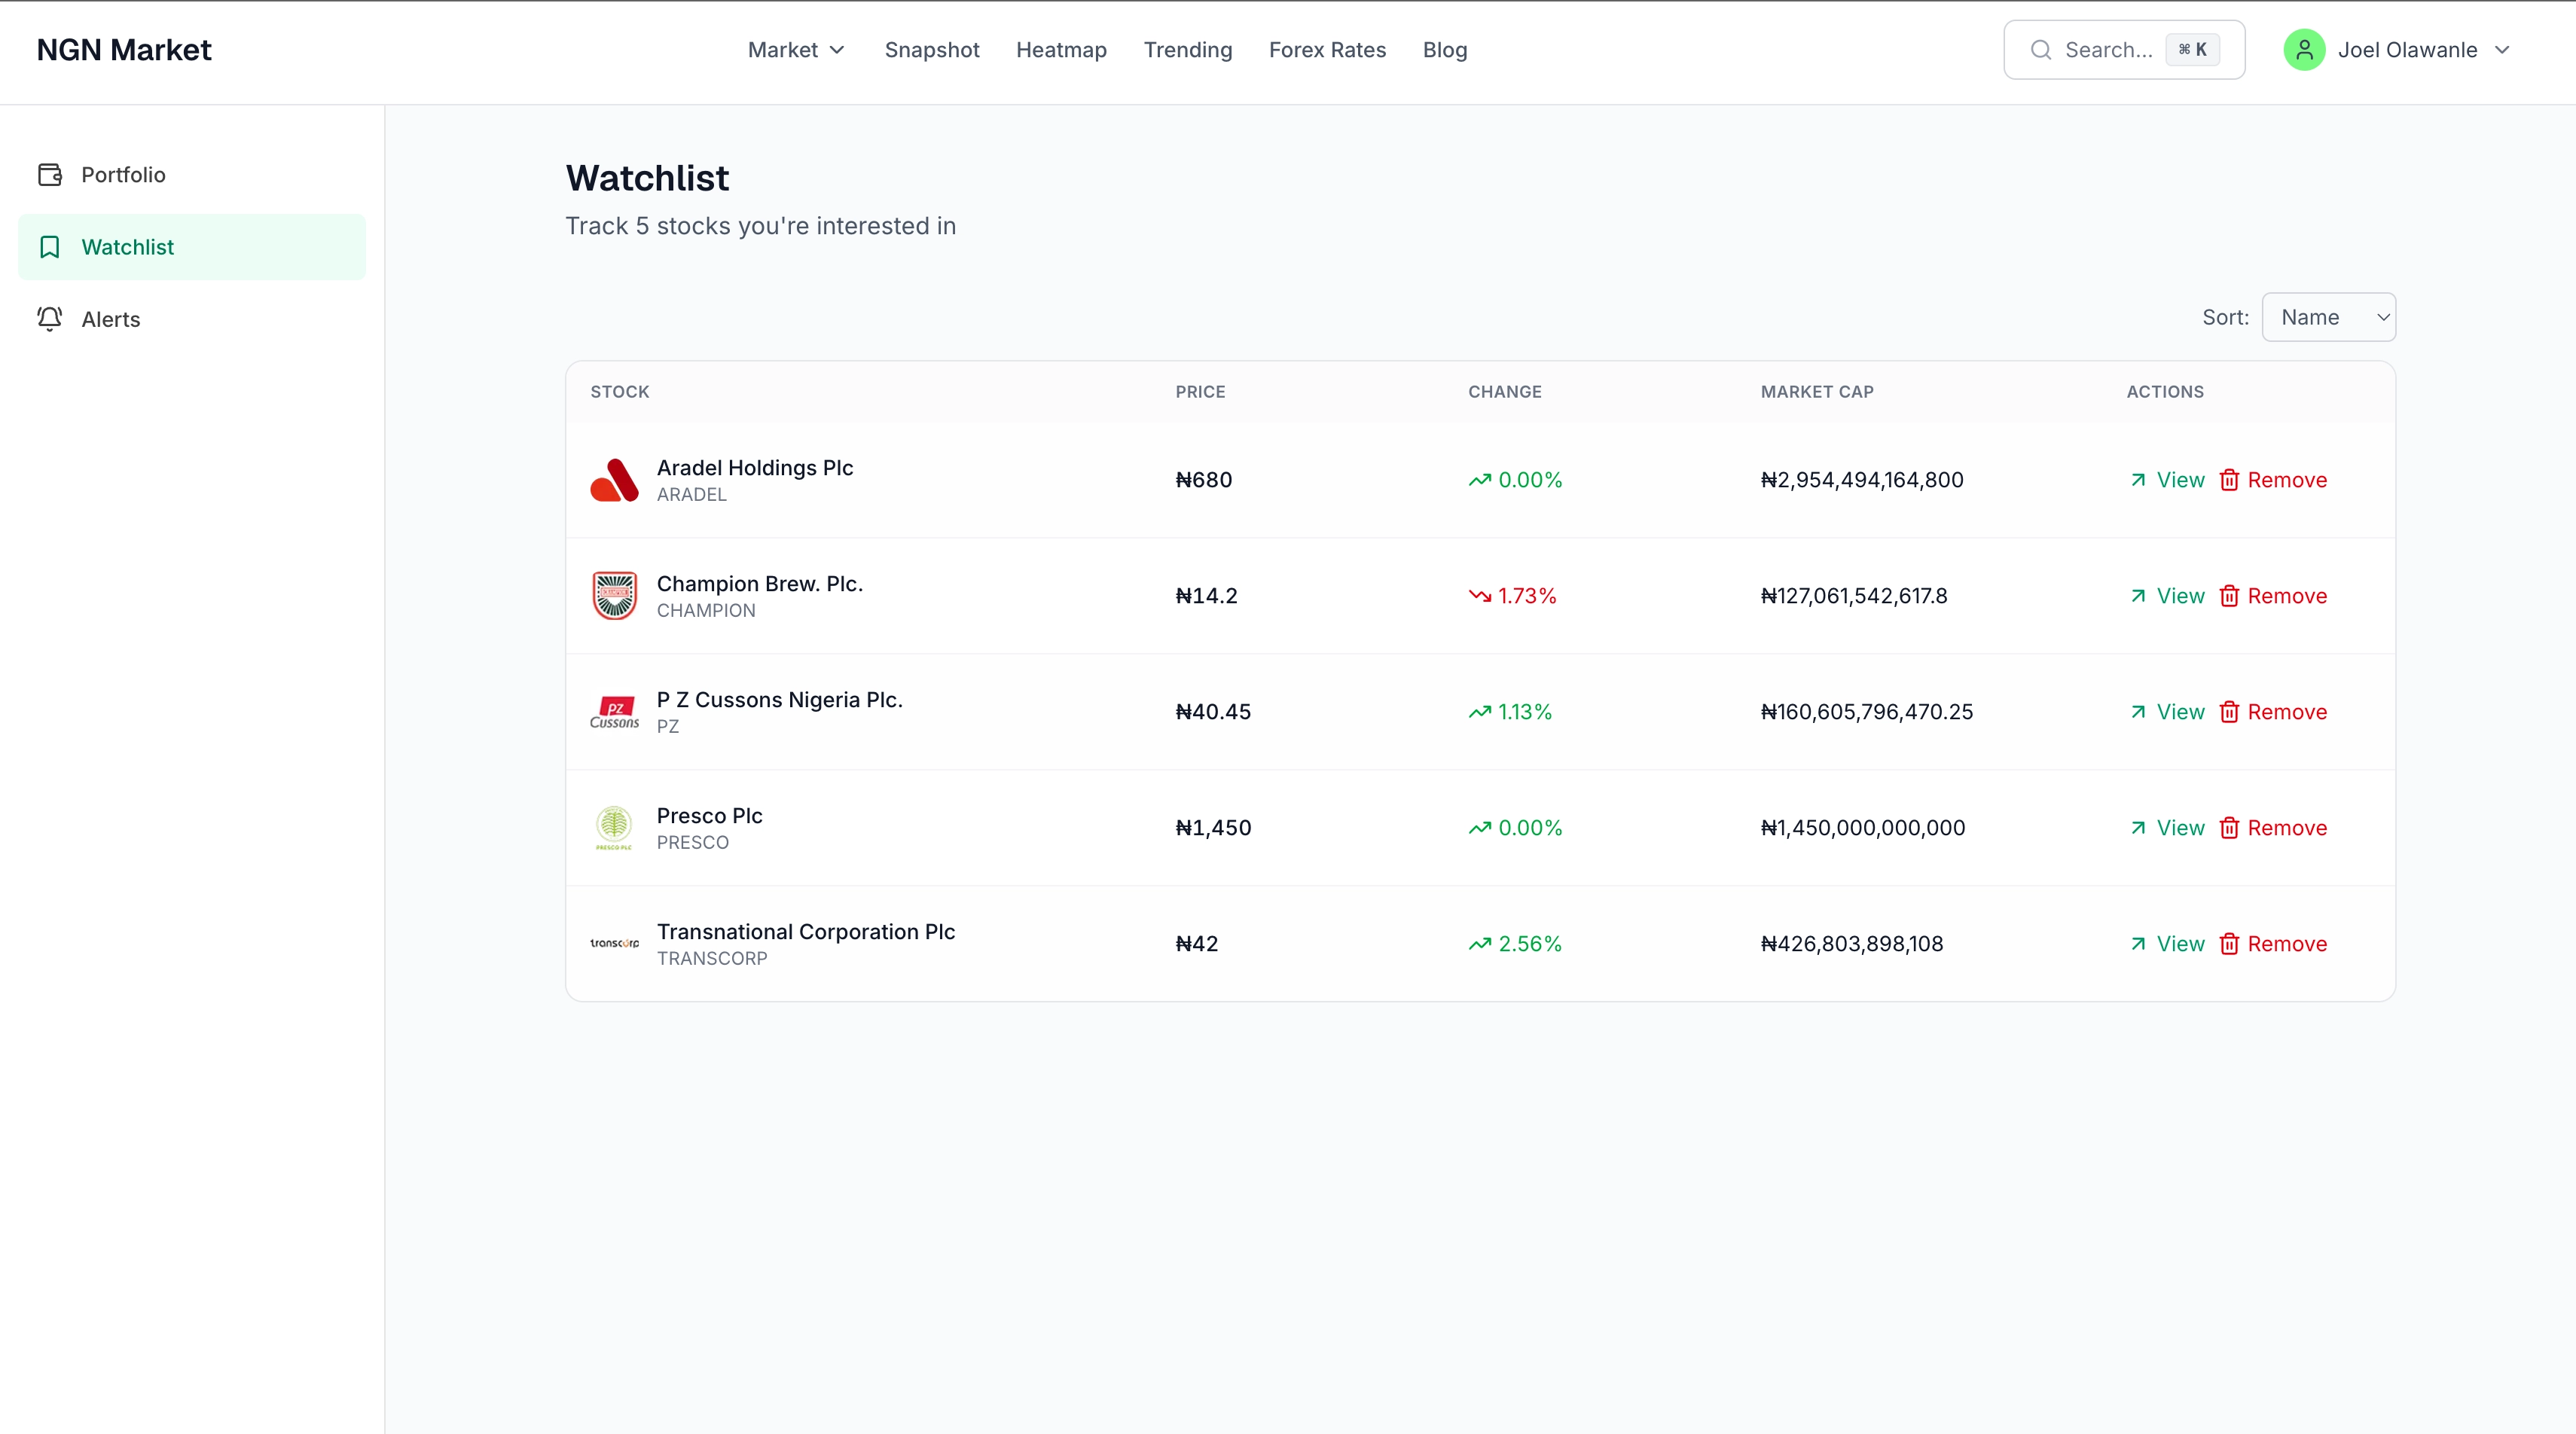Click the search magnifier icon
The width and height of the screenshot is (2576, 1434).
tap(2041, 49)
